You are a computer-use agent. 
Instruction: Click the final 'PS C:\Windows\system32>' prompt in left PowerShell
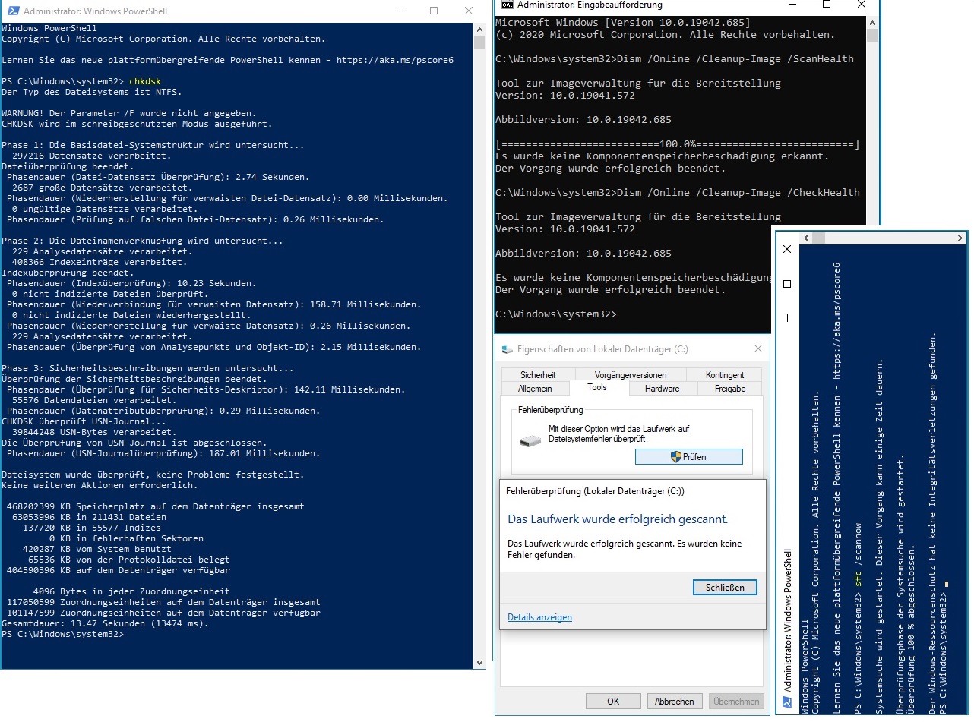(62, 634)
